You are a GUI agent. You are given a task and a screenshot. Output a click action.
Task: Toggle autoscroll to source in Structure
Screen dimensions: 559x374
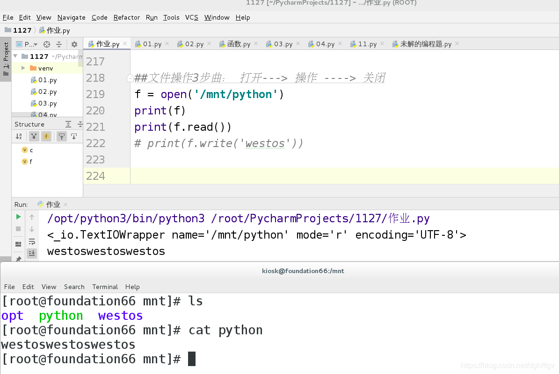pyautogui.click(x=62, y=136)
